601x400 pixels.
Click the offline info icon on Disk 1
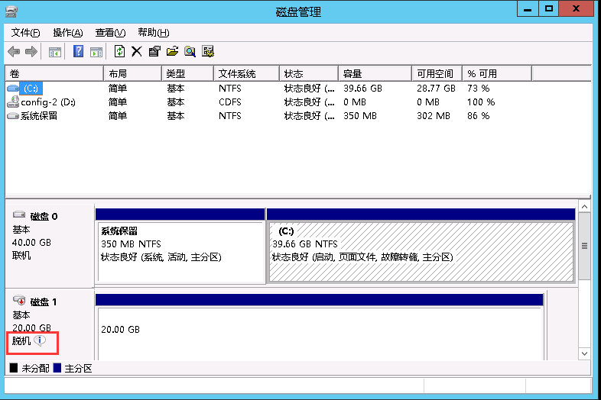(40, 341)
